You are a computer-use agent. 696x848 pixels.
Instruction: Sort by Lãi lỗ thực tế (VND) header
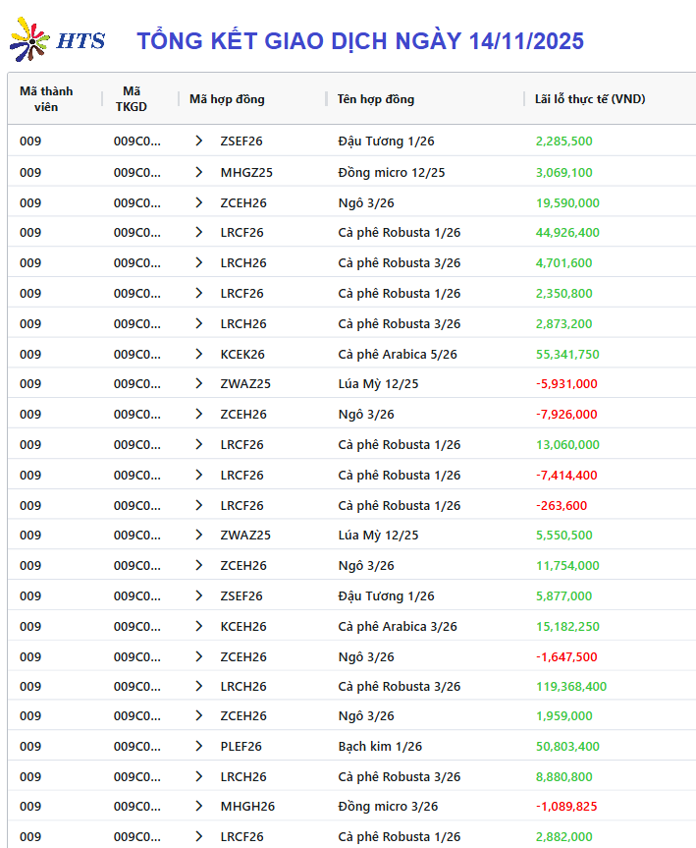point(590,98)
